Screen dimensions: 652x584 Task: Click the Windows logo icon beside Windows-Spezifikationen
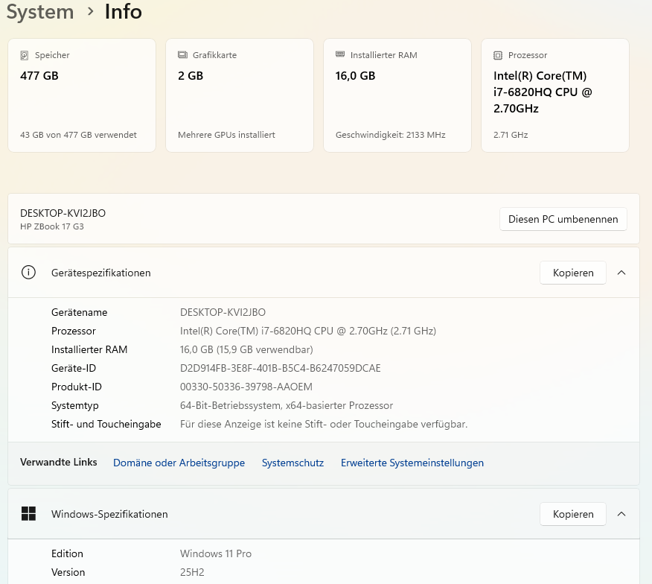(28, 514)
